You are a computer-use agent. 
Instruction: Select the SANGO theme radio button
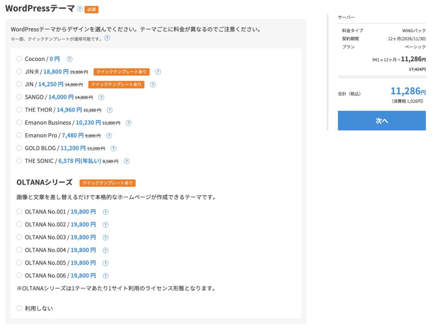click(19, 97)
